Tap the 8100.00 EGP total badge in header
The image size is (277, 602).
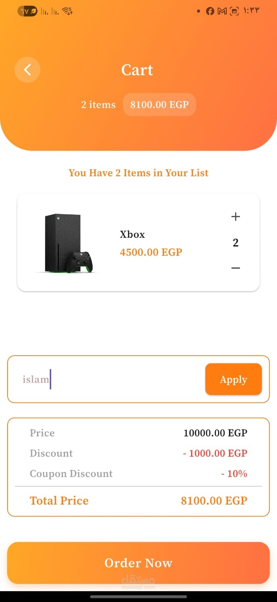click(159, 105)
